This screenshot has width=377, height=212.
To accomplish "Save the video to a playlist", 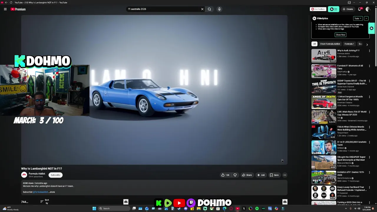I will (x=274, y=175).
